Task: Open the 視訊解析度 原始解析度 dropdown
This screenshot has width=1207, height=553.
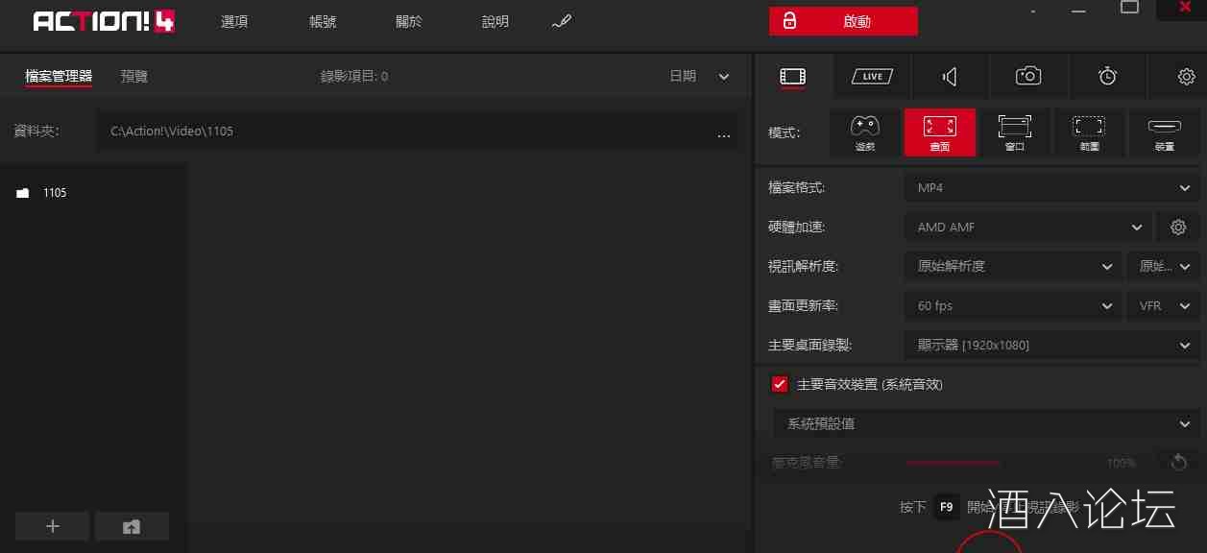Action: tap(1013, 266)
